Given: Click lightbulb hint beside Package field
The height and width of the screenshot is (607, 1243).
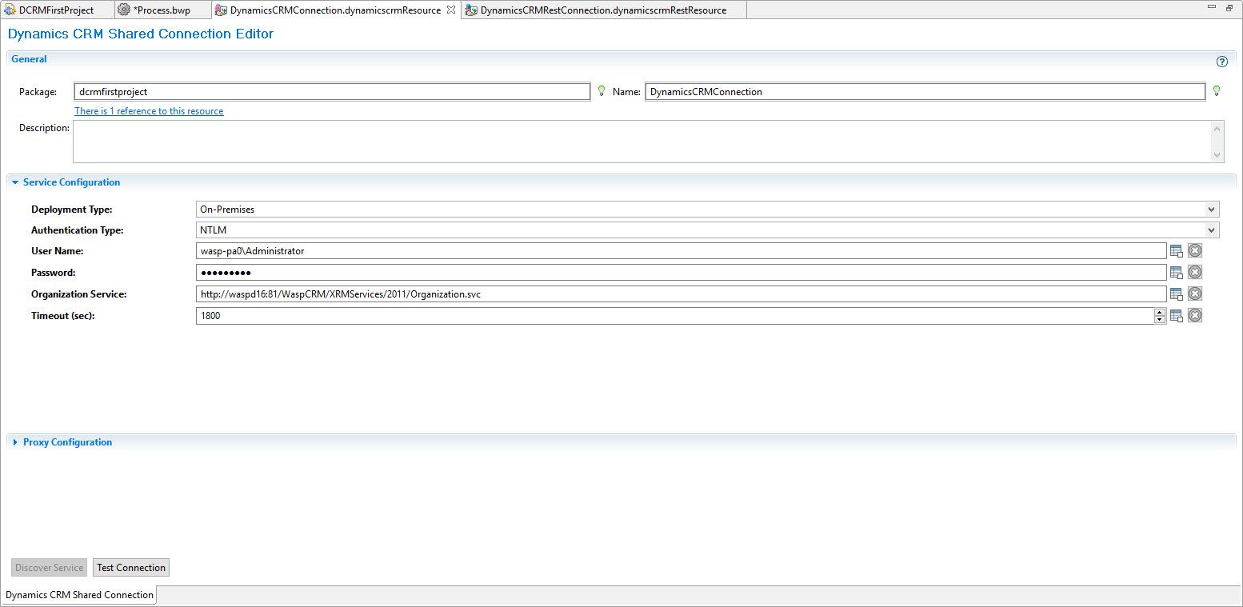Looking at the screenshot, I should click(x=602, y=90).
